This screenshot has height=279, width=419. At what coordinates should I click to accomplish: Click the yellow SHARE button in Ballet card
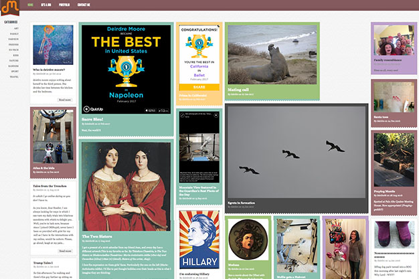point(199,87)
